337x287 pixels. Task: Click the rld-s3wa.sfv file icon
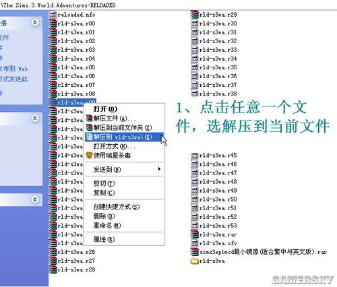(195, 243)
